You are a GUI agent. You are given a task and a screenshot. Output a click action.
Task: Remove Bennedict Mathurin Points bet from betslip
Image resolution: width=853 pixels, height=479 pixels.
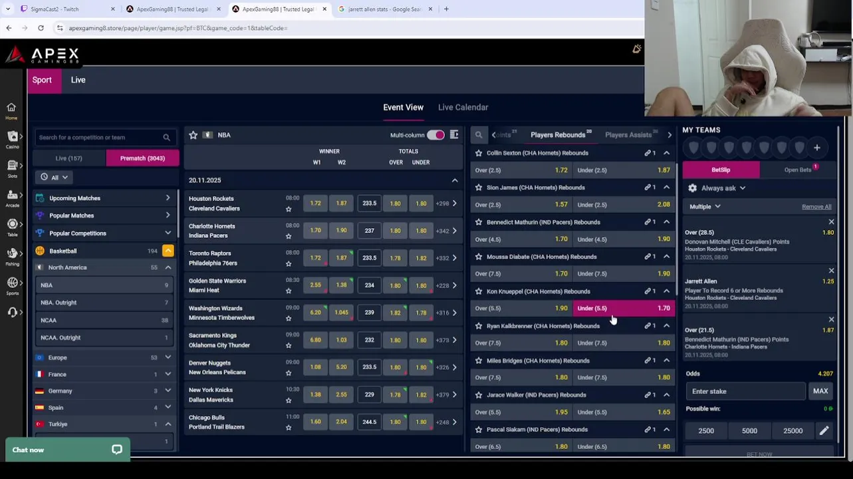tap(831, 320)
